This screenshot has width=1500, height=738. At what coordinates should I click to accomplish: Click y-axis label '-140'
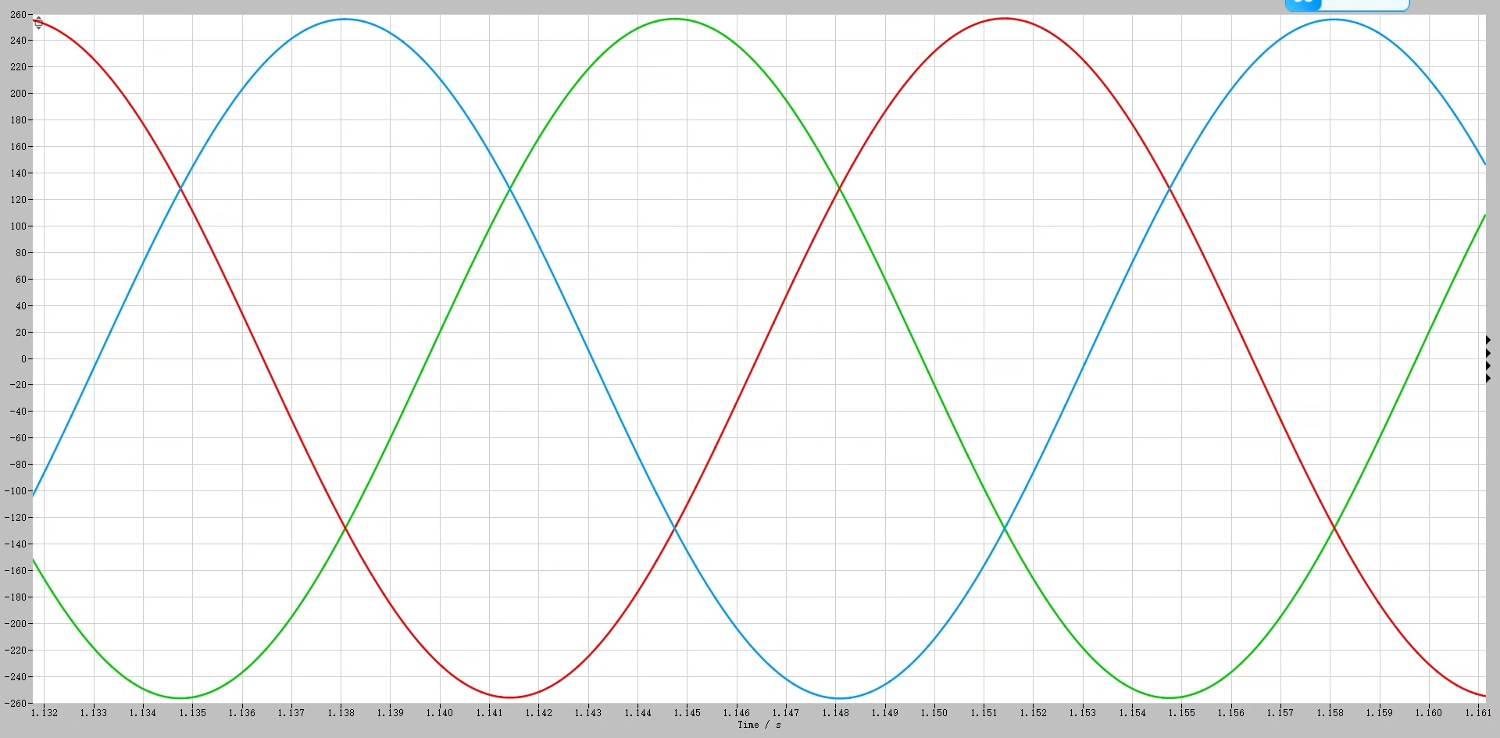(16, 544)
